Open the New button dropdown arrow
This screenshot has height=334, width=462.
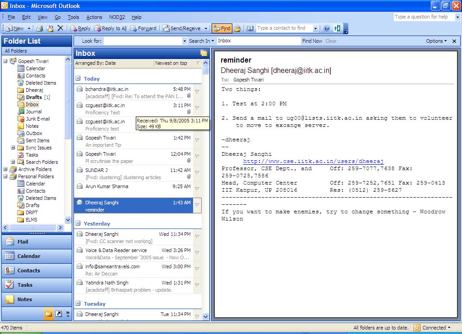tap(28, 28)
